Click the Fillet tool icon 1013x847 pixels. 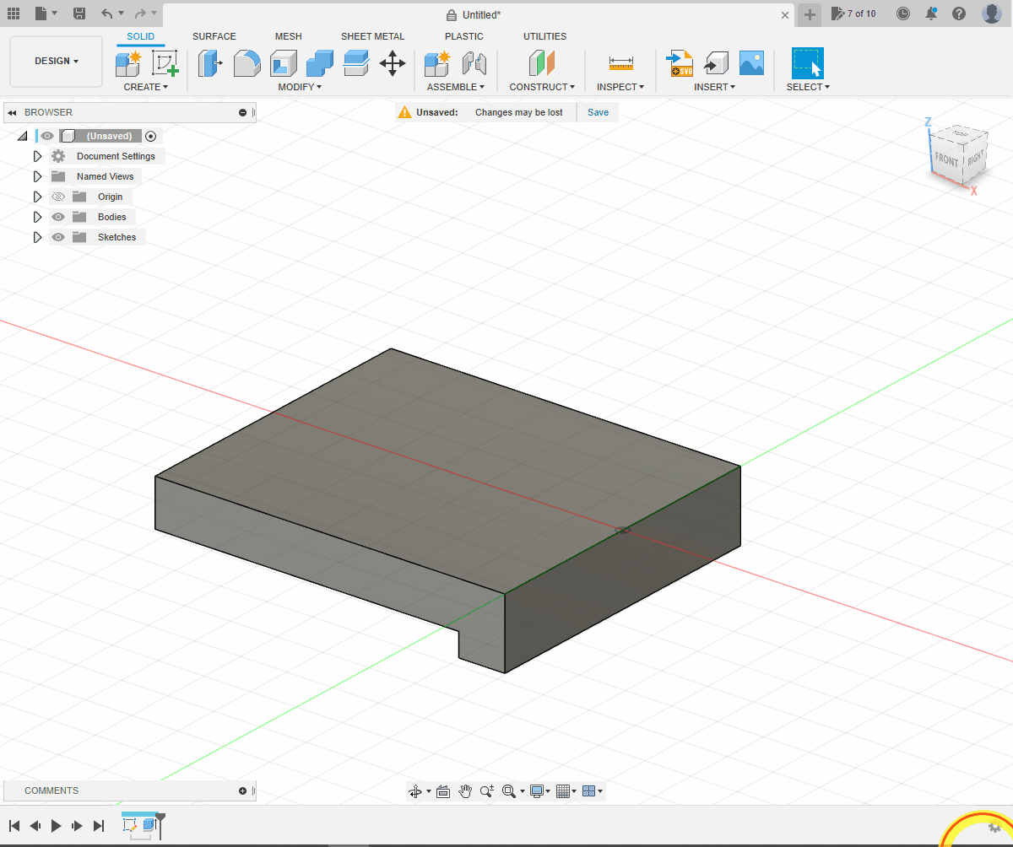tap(246, 63)
